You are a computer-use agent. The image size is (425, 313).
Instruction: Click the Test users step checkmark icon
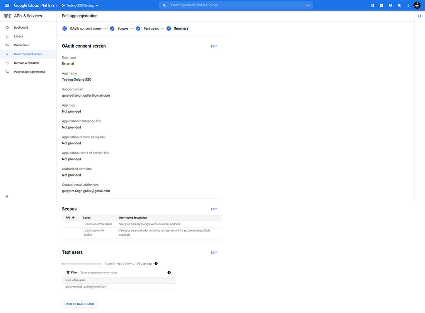point(138,29)
